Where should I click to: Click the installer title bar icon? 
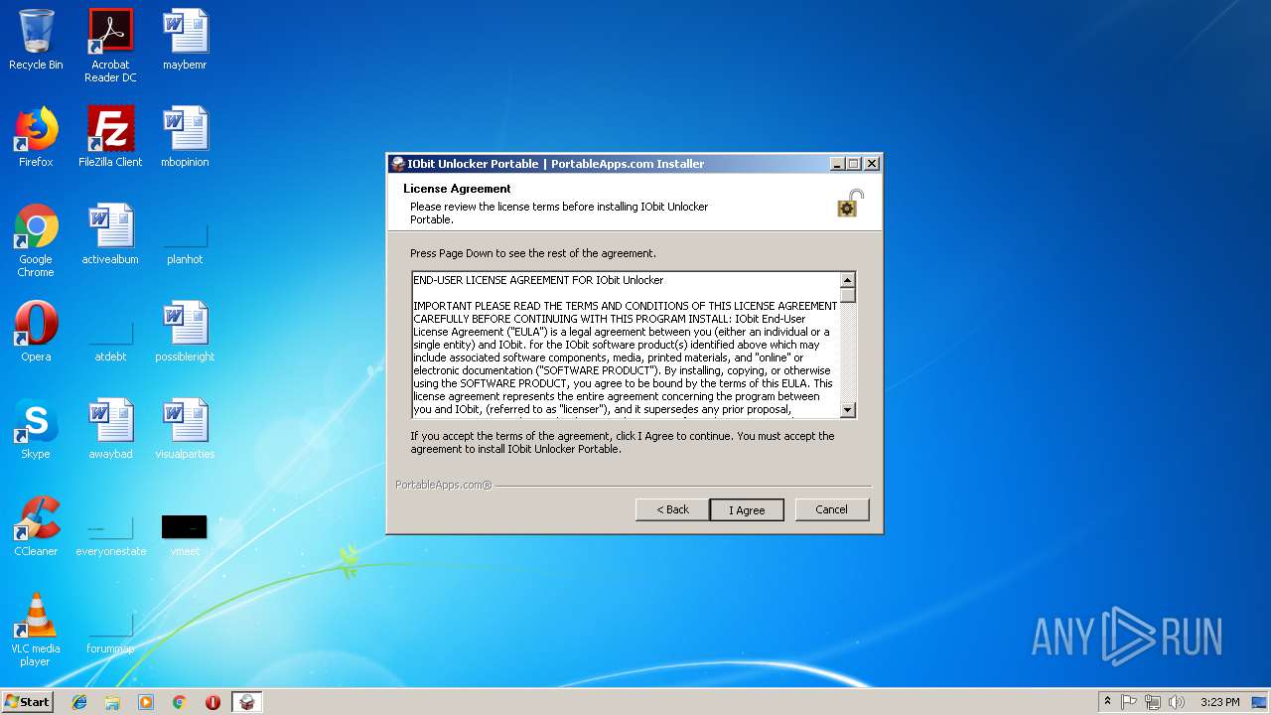tap(398, 164)
